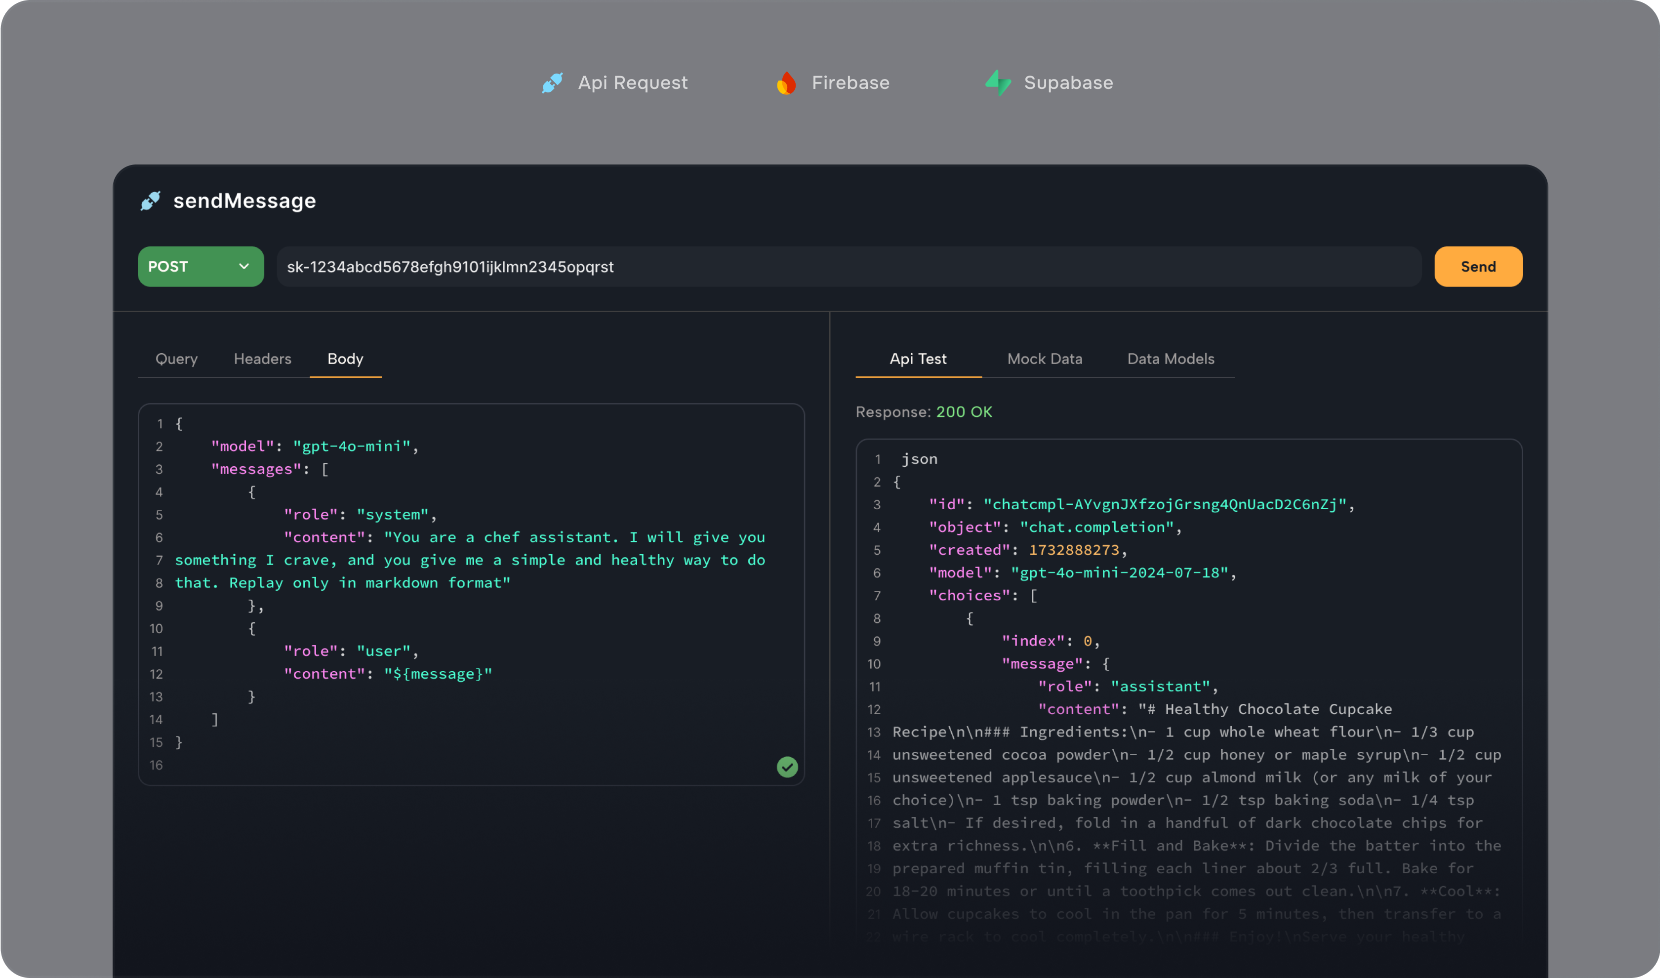The height and width of the screenshot is (978, 1660).
Task: Select the Api Test tab
Action: coord(918,359)
